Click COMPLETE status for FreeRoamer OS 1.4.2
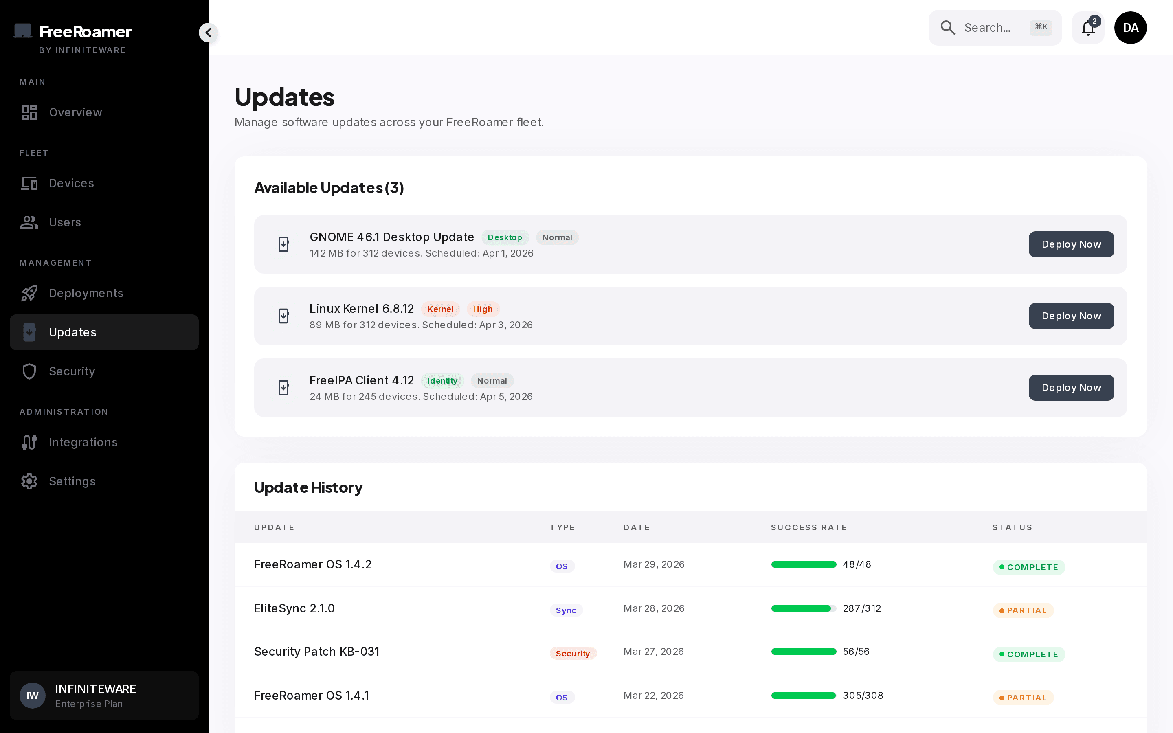Image resolution: width=1173 pixels, height=733 pixels. tap(1028, 567)
